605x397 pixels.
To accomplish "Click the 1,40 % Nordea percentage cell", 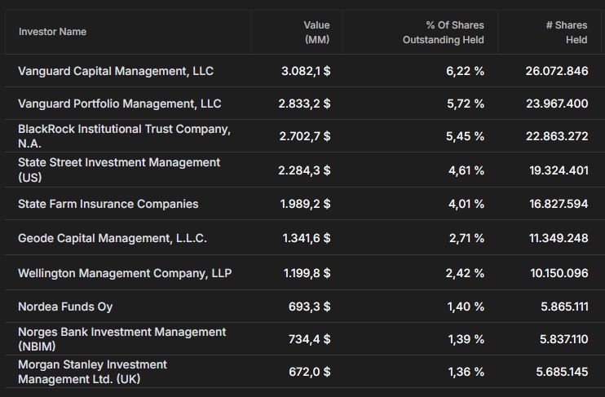I will [466, 307].
